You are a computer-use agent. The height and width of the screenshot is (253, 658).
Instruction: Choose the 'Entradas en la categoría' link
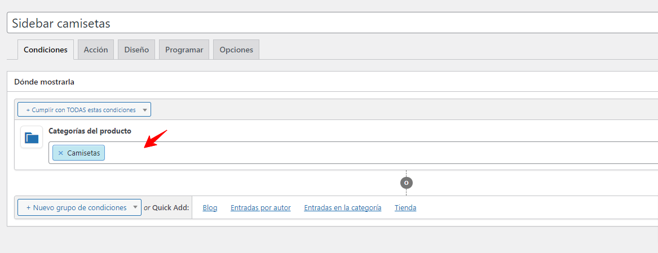(342, 208)
